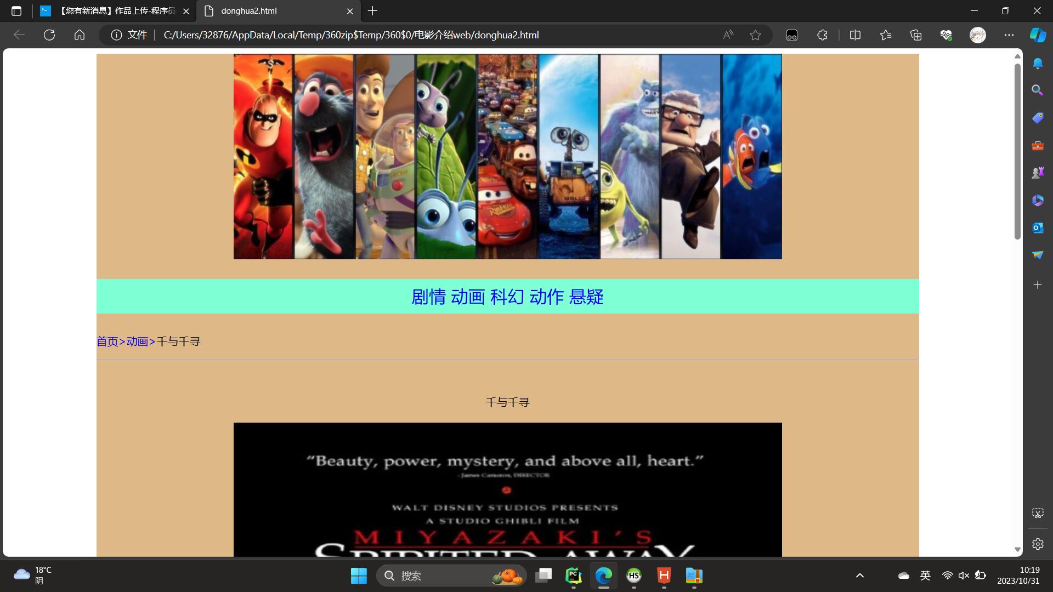Open sidebar notifications bell
The height and width of the screenshot is (592, 1053).
point(1038,64)
